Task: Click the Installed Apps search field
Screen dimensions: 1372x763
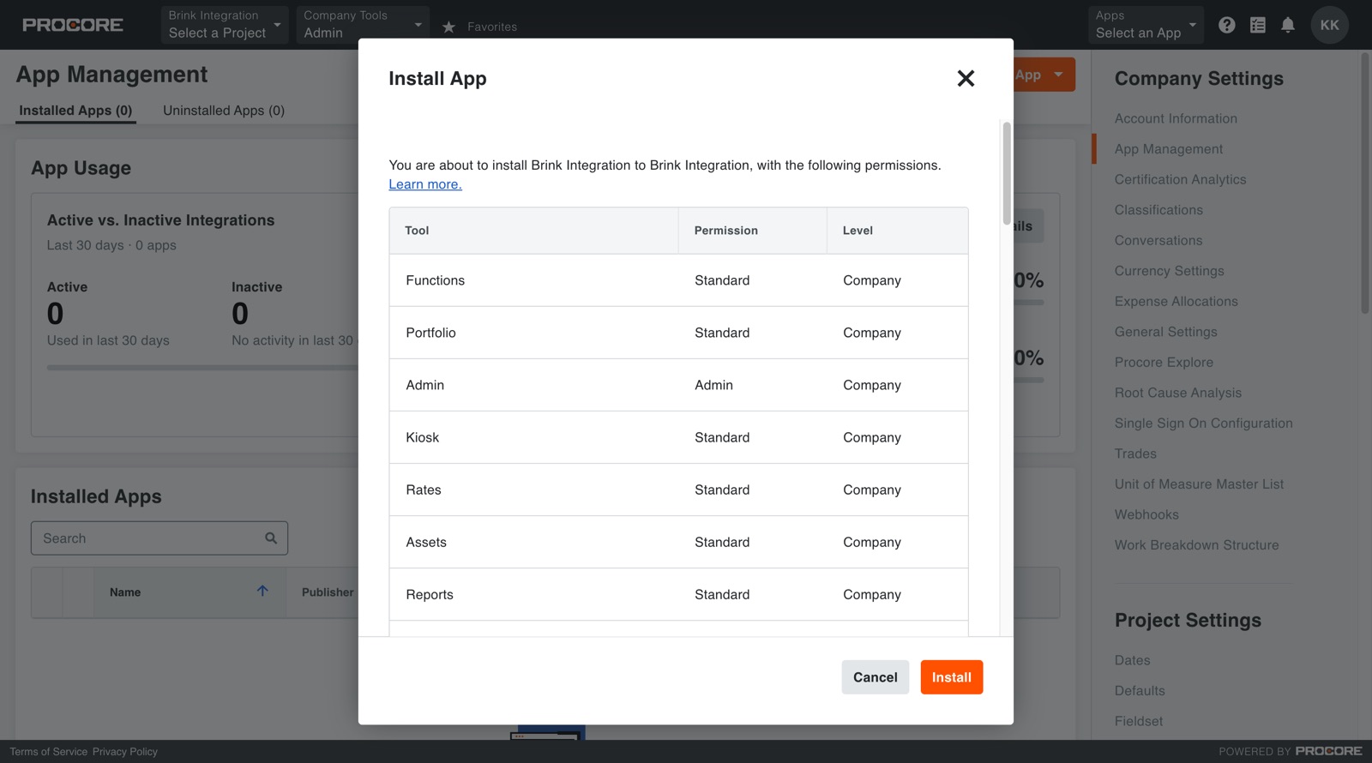Action: [159, 538]
